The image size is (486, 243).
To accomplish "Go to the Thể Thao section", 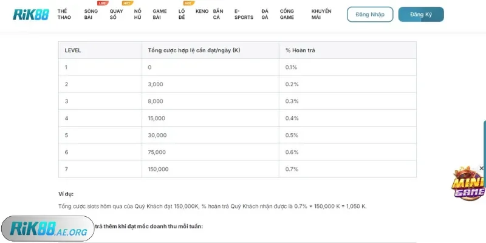I will pos(64,15).
